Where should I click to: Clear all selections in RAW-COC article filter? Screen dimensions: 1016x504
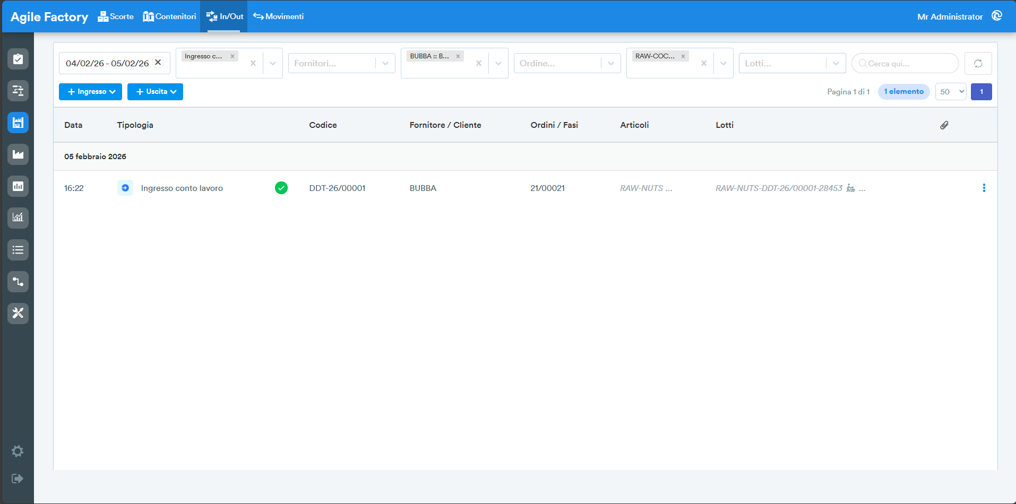click(704, 63)
